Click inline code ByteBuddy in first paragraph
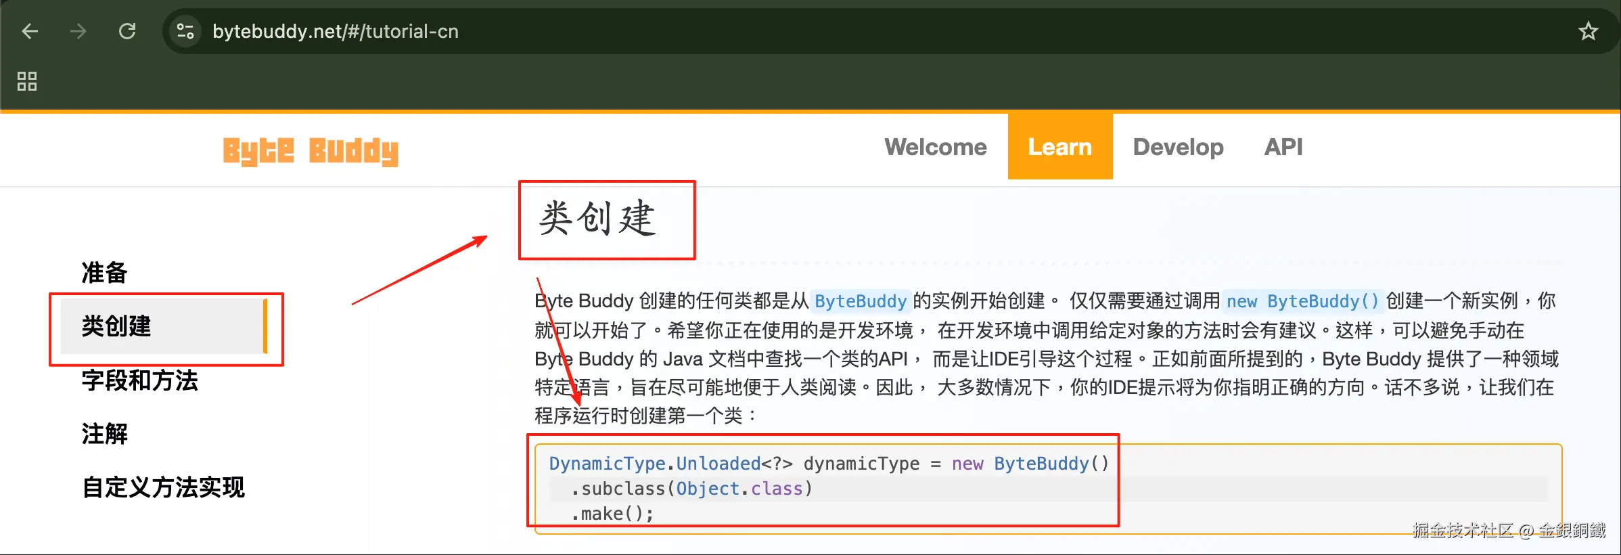Viewport: 1621px width, 555px height. (x=860, y=301)
